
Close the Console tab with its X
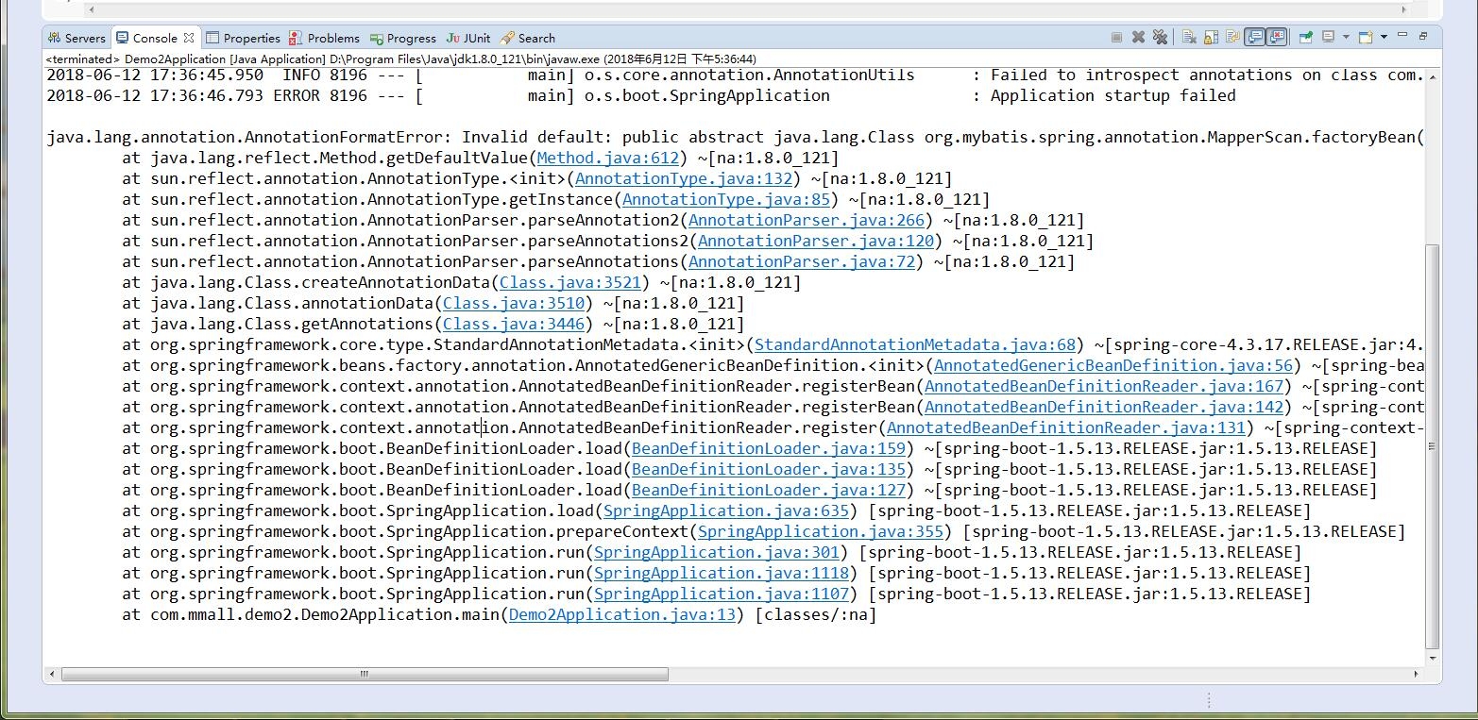pos(189,38)
